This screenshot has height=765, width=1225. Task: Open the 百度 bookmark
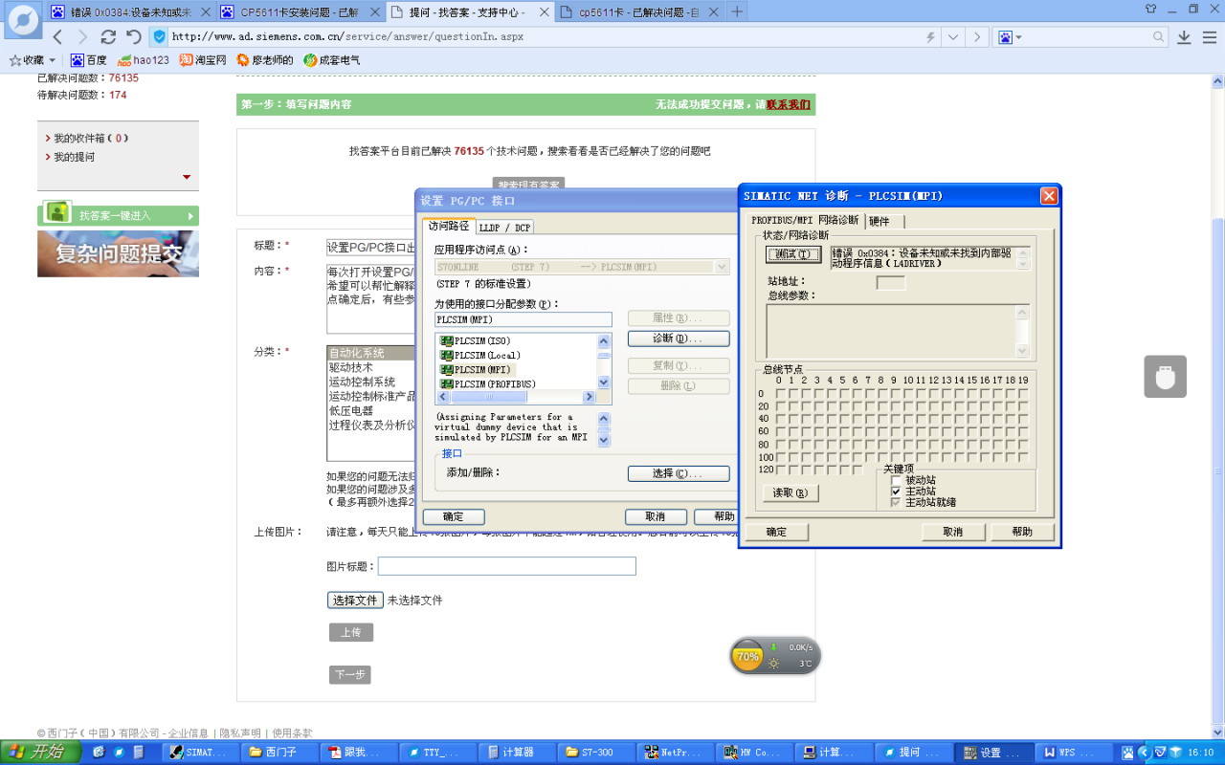pyautogui.click(x=89, y=60)
